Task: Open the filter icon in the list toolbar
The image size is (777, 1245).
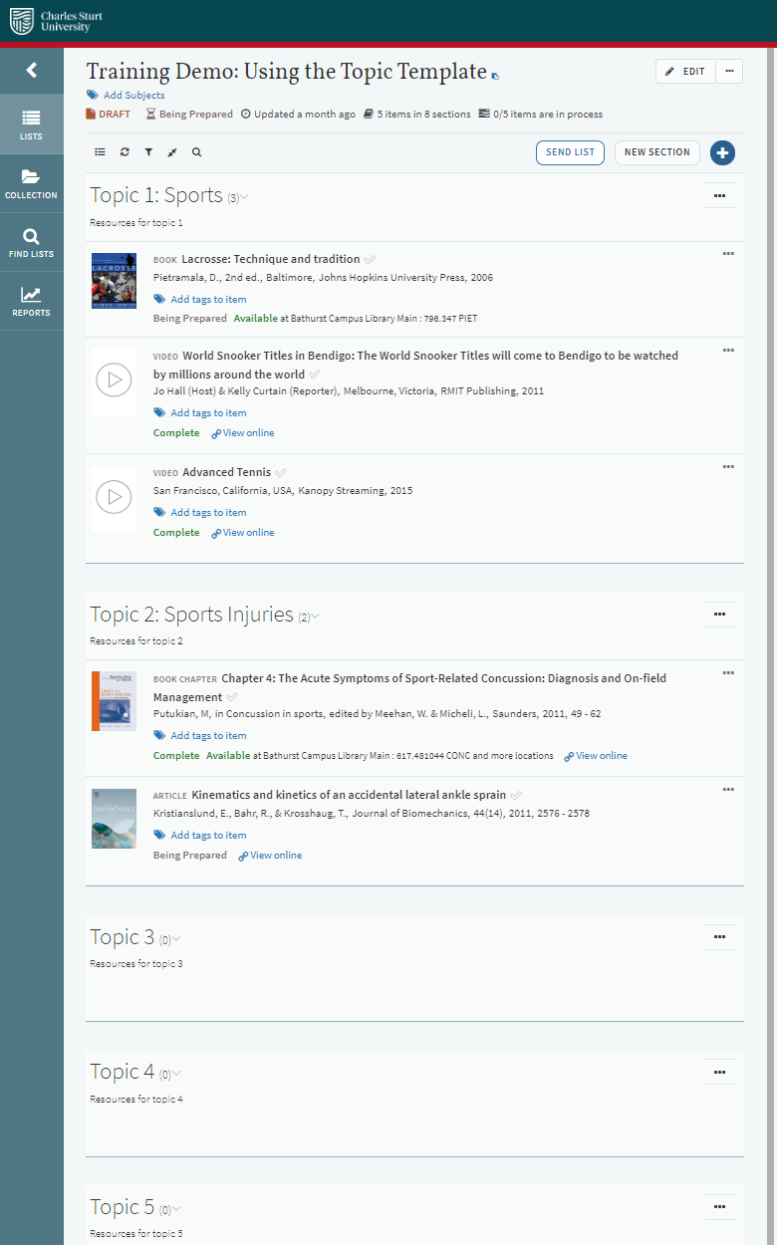Action: coord(147,151)
